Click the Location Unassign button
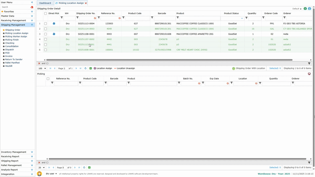This screenshot has height=177, width=315. (x=124, y=68)
